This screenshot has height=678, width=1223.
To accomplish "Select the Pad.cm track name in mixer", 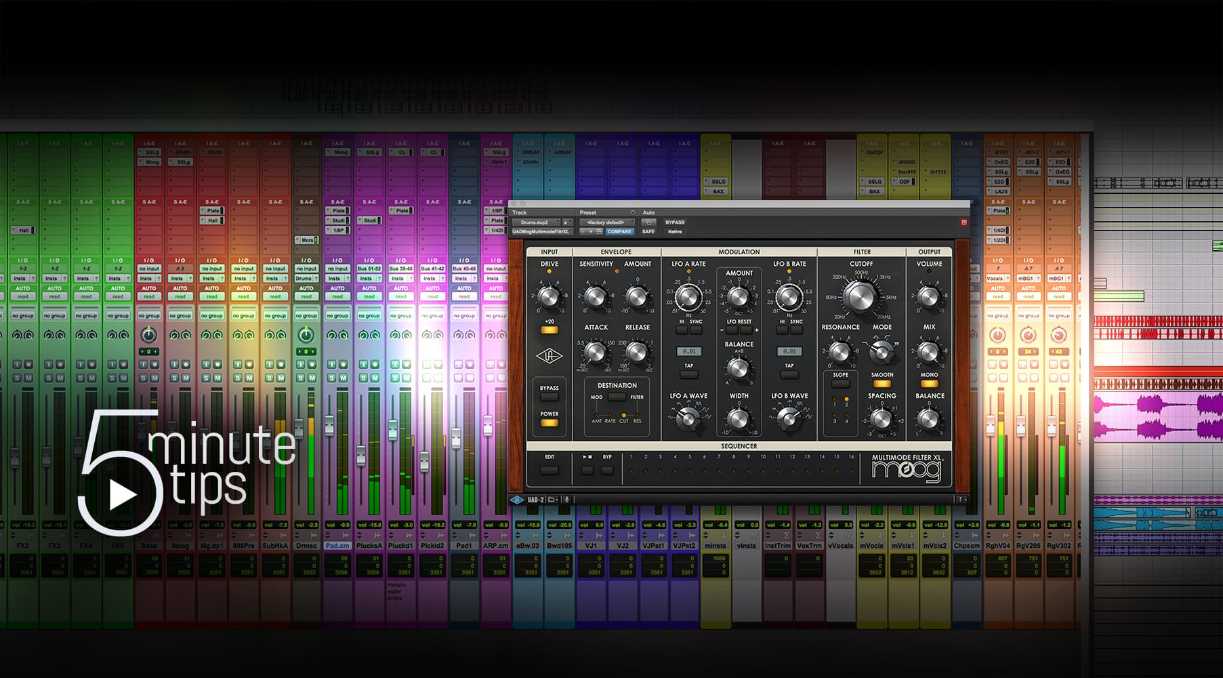I will [337, 546].
